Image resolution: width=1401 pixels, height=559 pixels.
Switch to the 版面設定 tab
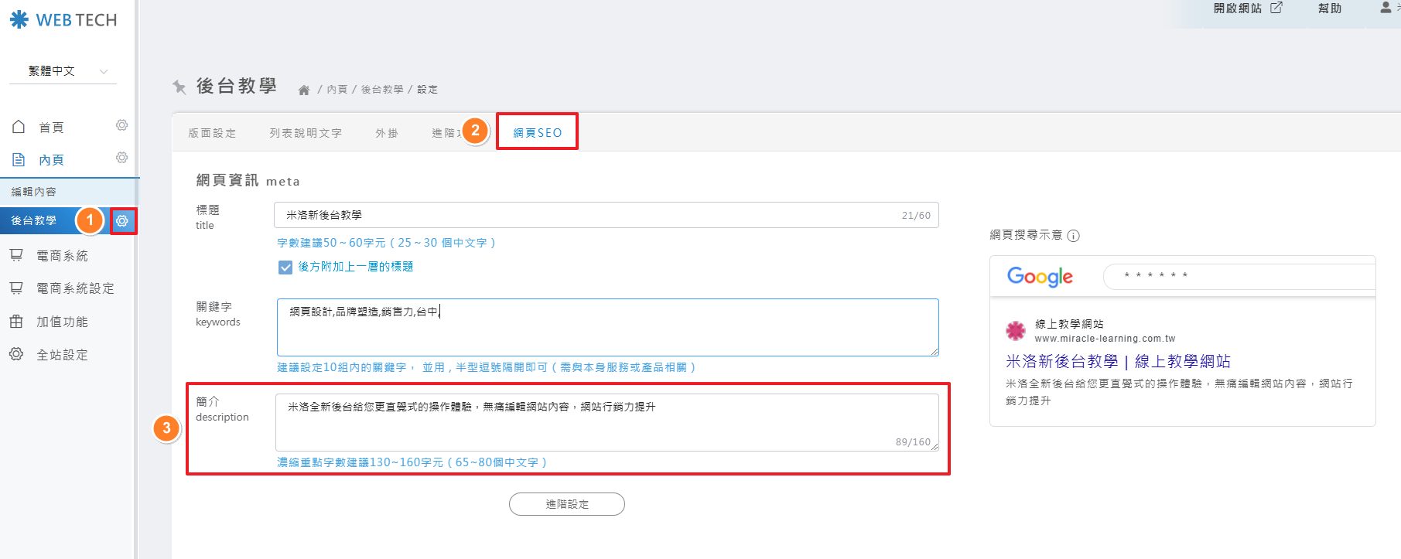(212, 133)
